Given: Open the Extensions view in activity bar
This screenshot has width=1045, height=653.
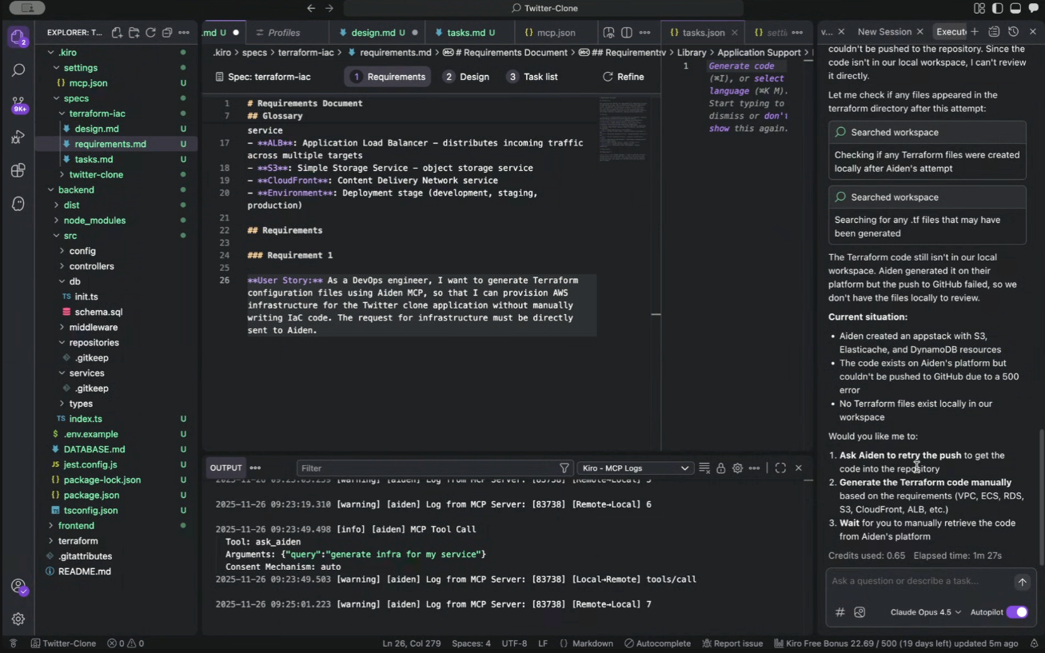Looking at the screenshot, I should click(19, 170).
